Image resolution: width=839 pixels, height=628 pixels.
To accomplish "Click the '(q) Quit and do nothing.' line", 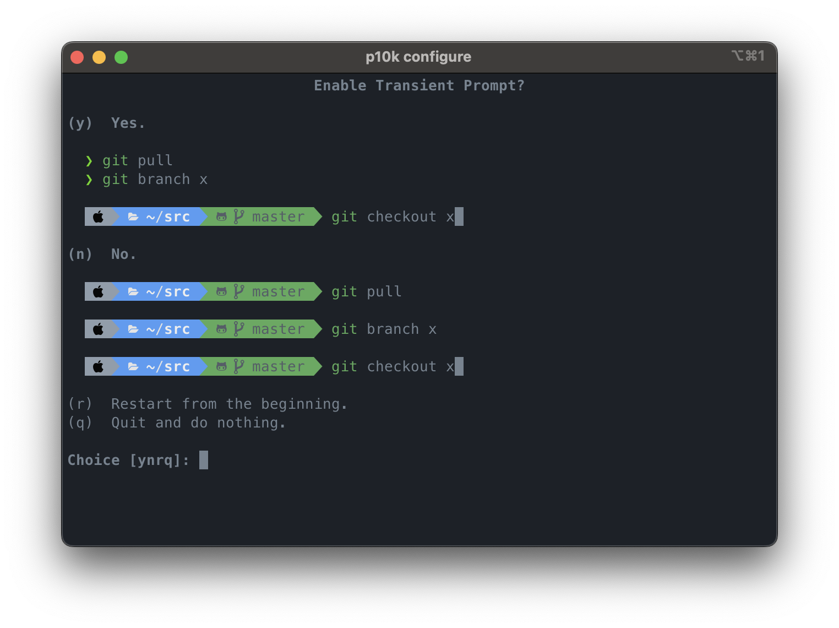I will click(x=177, y=423).
